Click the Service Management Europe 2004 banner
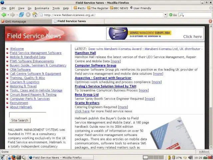The height and width of the screenshot is (160, 213). 155,34
